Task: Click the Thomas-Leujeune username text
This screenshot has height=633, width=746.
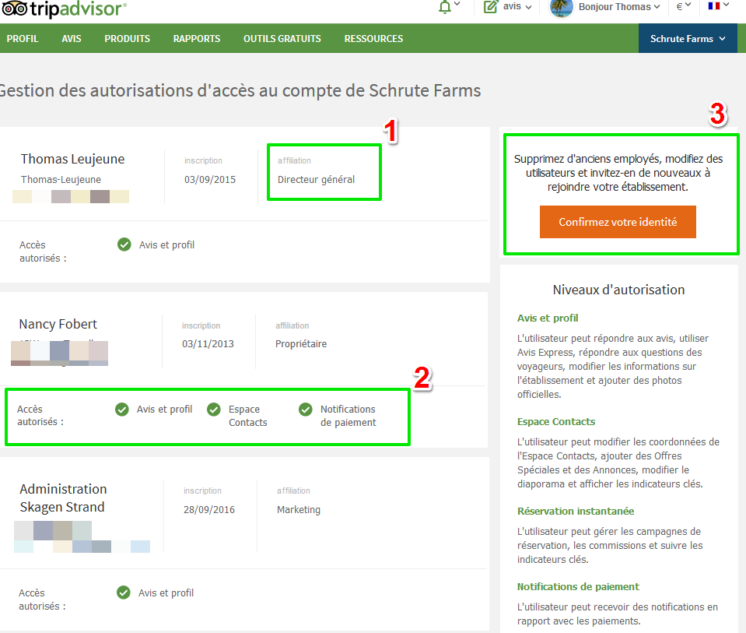Action: pyautogui.click(x=61, y=180)
